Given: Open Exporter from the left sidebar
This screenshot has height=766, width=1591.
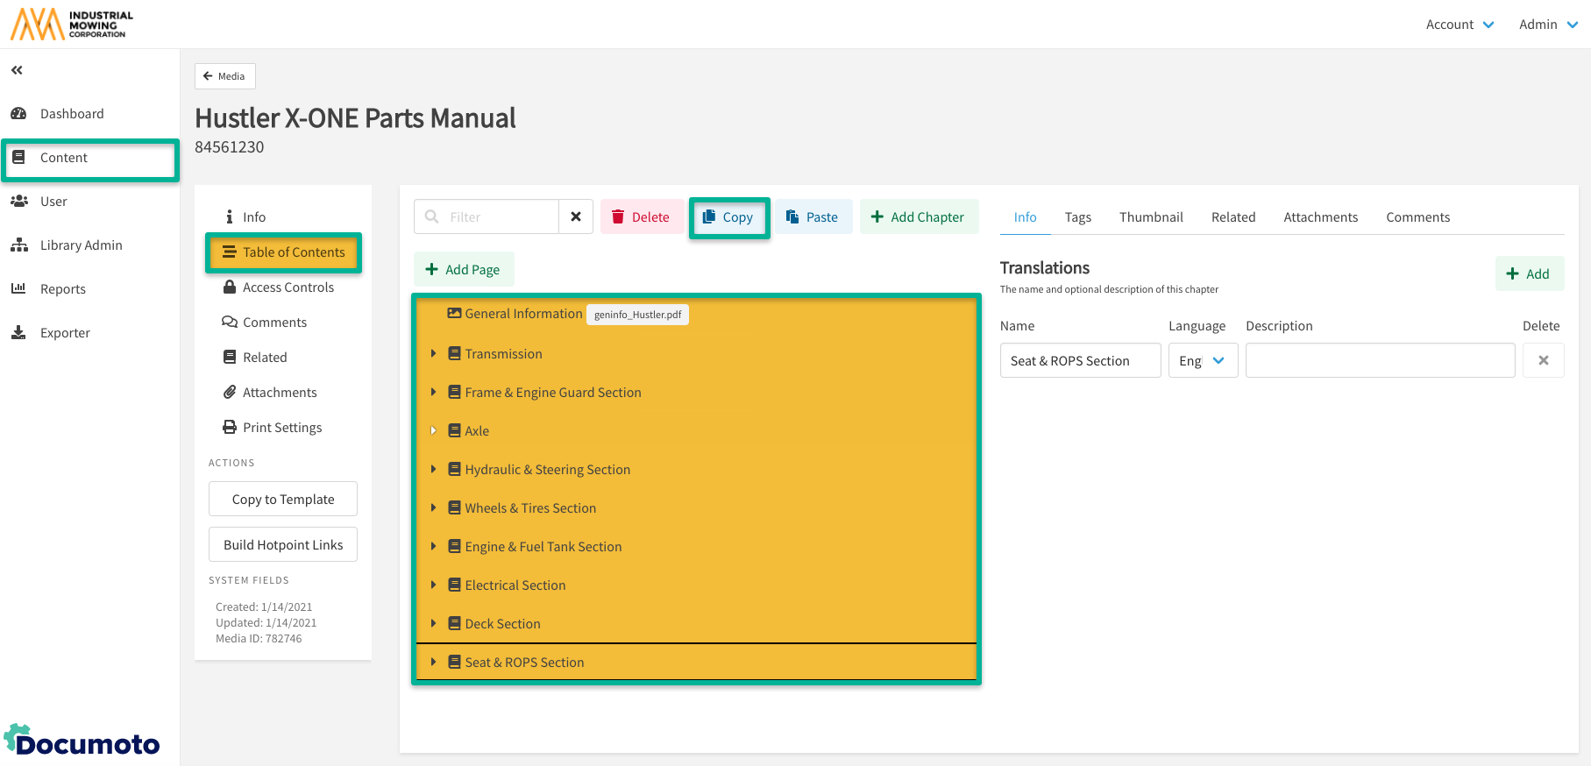Looking at the screenshot, I should (65, 333).
